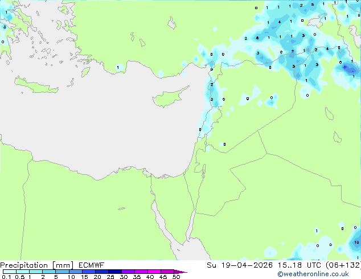Select the 2–5 mm legend color swatch
This screenshot has width=361, height=279.
pyautogui.click(x=49, y=272)
